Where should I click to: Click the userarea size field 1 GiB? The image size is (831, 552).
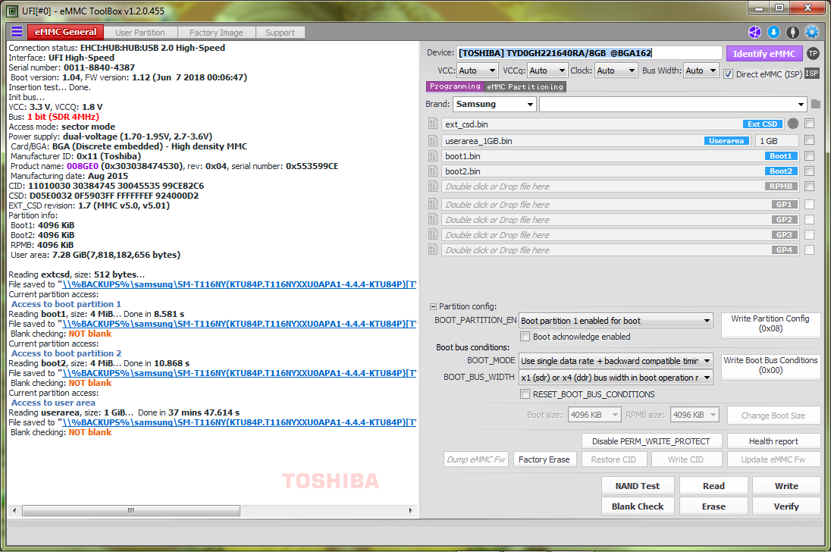[x=776, y=141]
